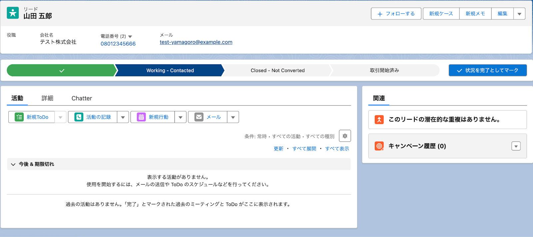
Task: Click the plus icon in フォローする
Action: click(x=380, y=14)
